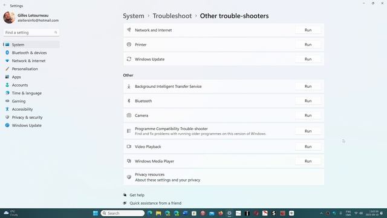Click the Background Intelligent Transfer download icon

point(129,86)
